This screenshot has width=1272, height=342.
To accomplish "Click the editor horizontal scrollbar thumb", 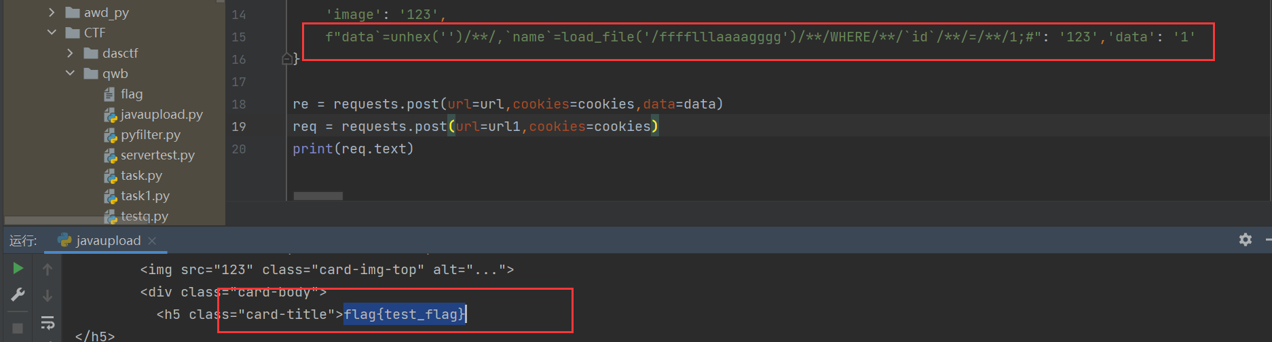I will point(318,196).
